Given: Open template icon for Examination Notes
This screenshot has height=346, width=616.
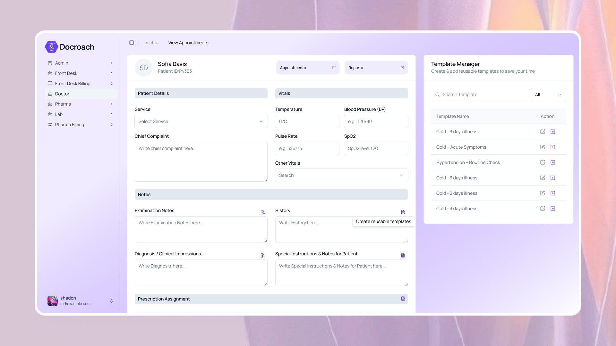Looking at the screenshot, I should (x=263, y=212).
